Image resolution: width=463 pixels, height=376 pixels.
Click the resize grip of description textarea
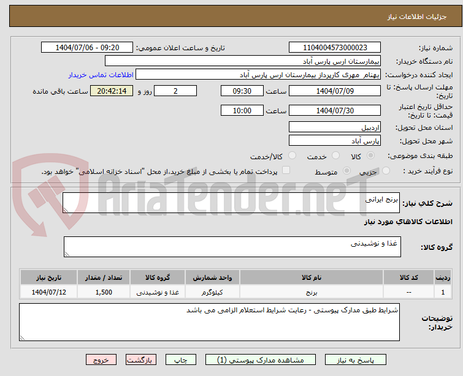click(x=66, y=209)
